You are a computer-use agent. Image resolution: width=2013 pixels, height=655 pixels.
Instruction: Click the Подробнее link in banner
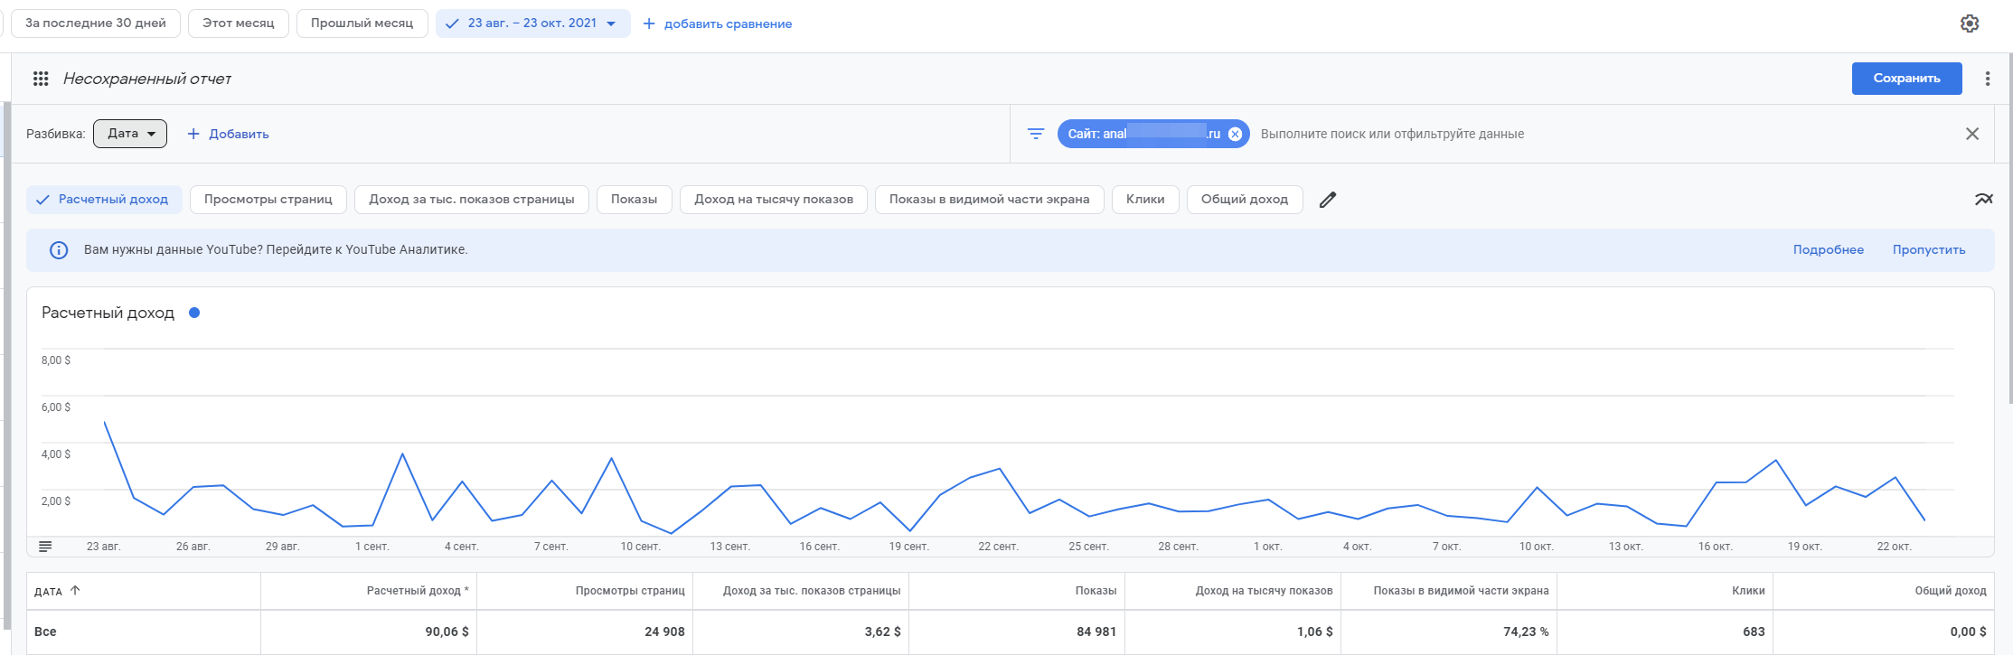[1828, 250]
